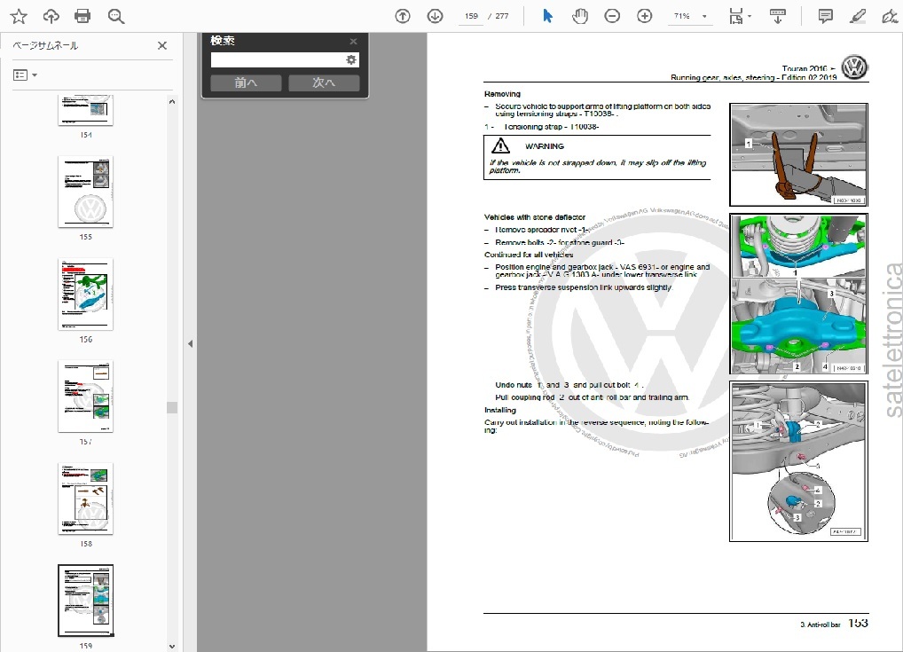Click thumbnail scrollbar up arrow
Viewport: 903px width, 652px height.
click(171, 101)
